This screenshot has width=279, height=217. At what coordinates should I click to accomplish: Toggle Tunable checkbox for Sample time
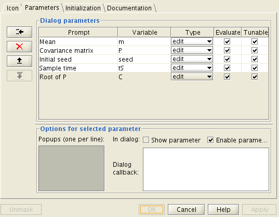(x=255, y=68)
